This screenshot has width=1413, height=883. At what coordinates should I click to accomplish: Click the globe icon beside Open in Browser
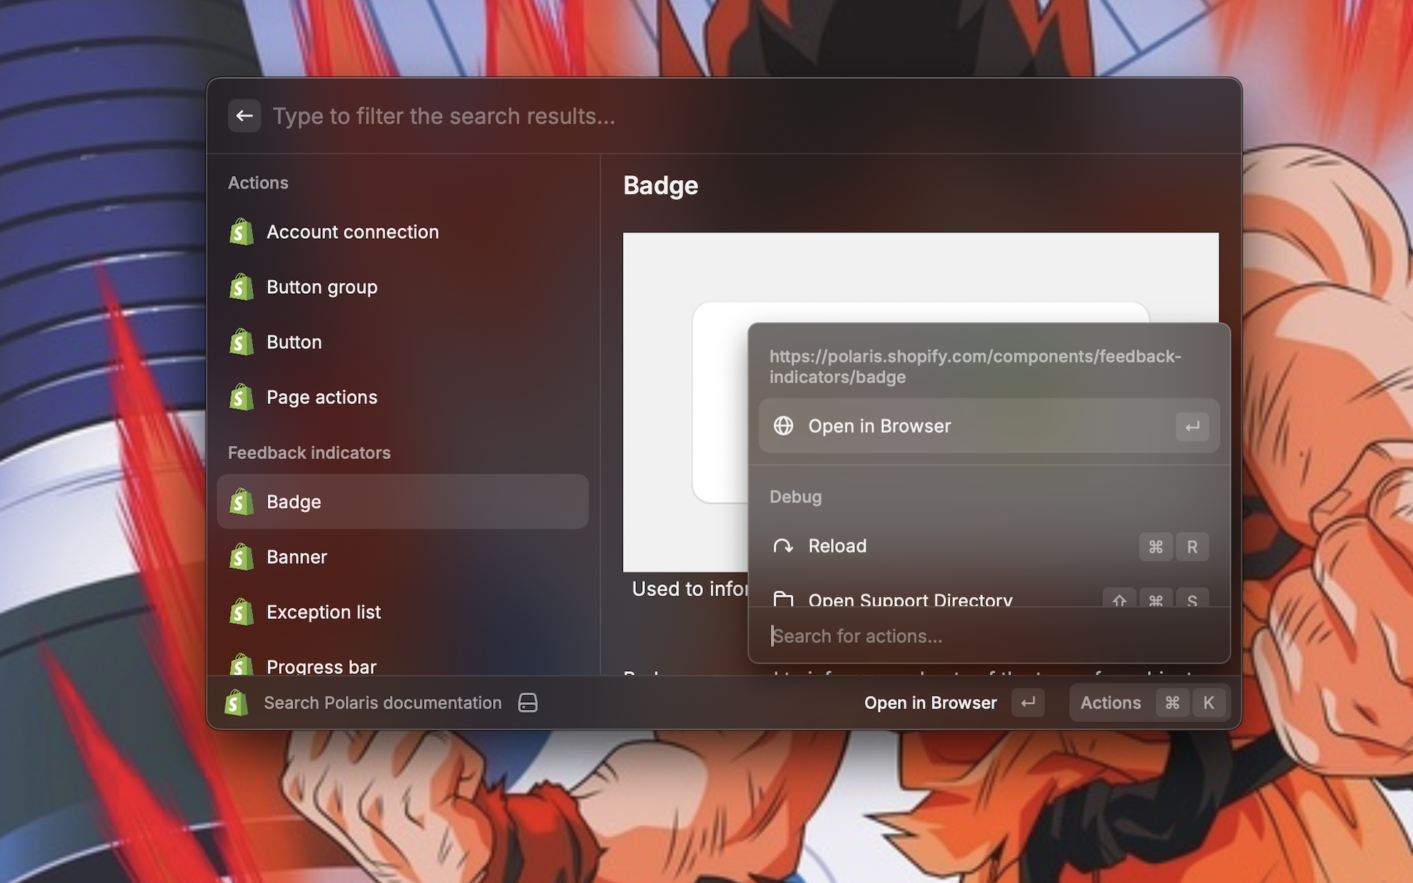pyautogui.click(x=783, y=426)
